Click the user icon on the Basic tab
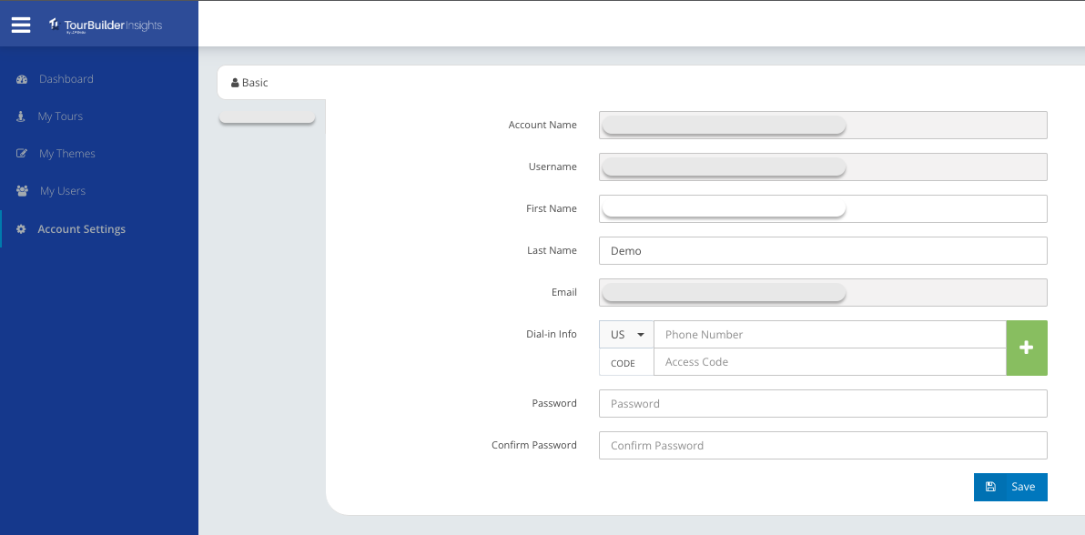The width and height of the screenshot is (1085, 535). pyautogui.click(x=235, y=82)
